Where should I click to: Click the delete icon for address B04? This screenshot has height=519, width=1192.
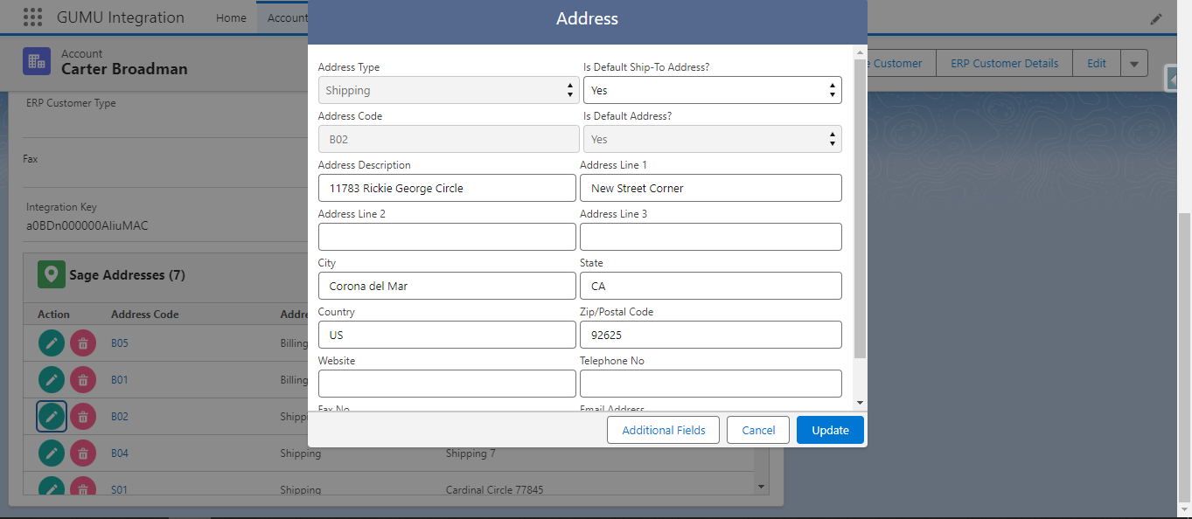point(83,453)
